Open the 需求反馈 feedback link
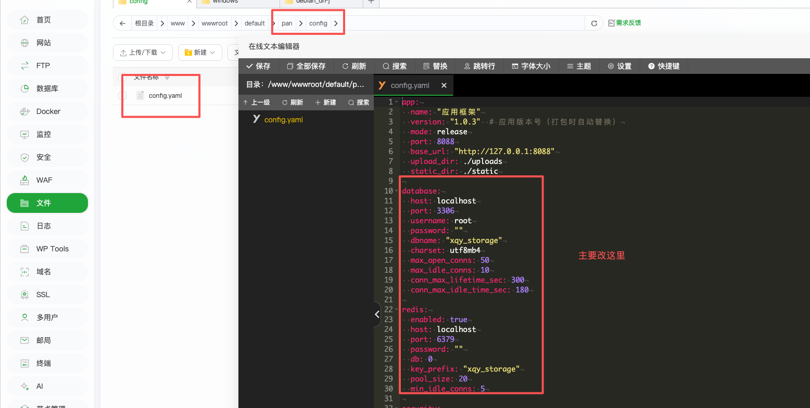Screen dimensions: 810x408 pos(625,23)
